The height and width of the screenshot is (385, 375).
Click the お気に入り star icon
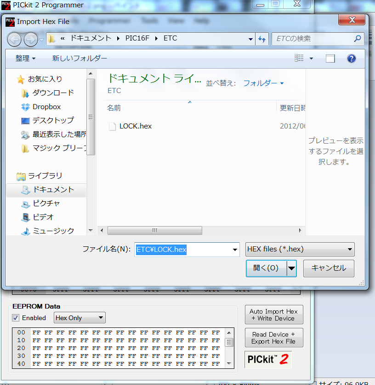21,79
